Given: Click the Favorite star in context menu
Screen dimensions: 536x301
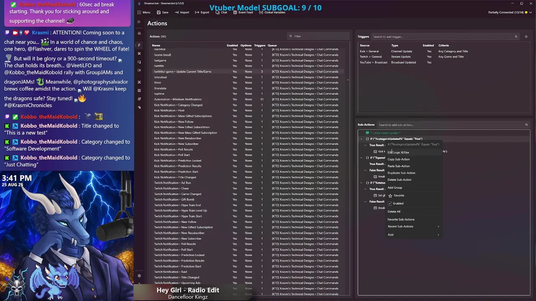Looking at the screenshot, I should (390, 196).
